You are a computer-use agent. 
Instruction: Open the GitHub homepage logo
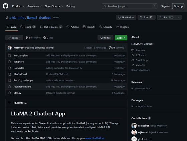click(x=5, y=6)
